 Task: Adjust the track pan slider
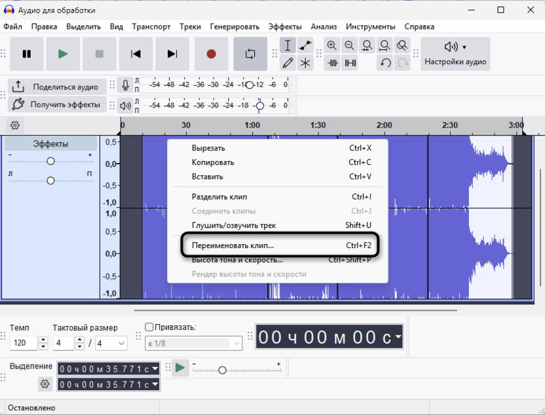[x=50, y=181]
